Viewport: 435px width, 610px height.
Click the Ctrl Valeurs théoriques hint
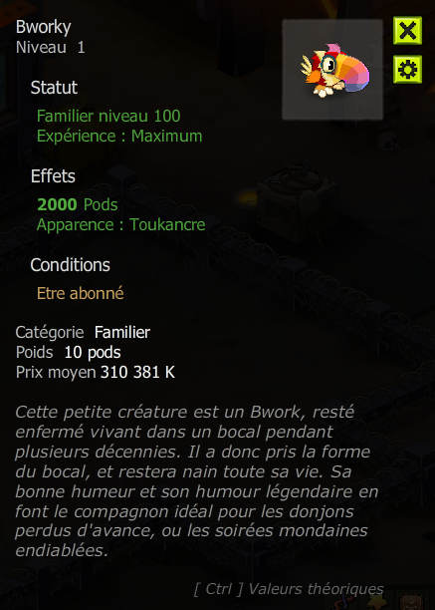pyautogui.click(x=289, y=589)
